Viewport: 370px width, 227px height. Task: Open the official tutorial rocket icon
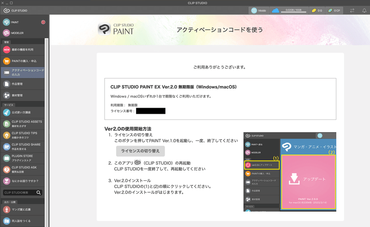coord(6,112)
